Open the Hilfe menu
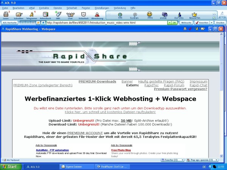Image resolution: width=227 pixels, height=170 pixels. point(133,8)
